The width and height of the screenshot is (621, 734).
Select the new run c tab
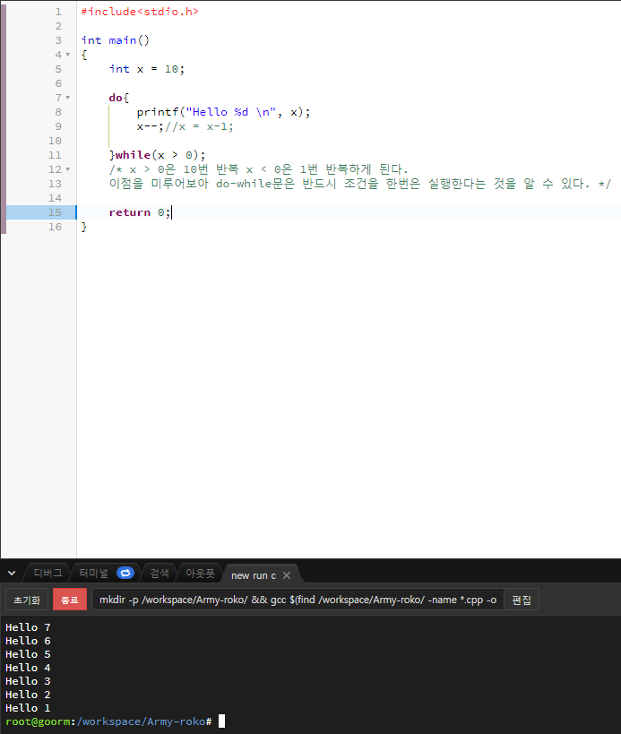coord(254,575)
